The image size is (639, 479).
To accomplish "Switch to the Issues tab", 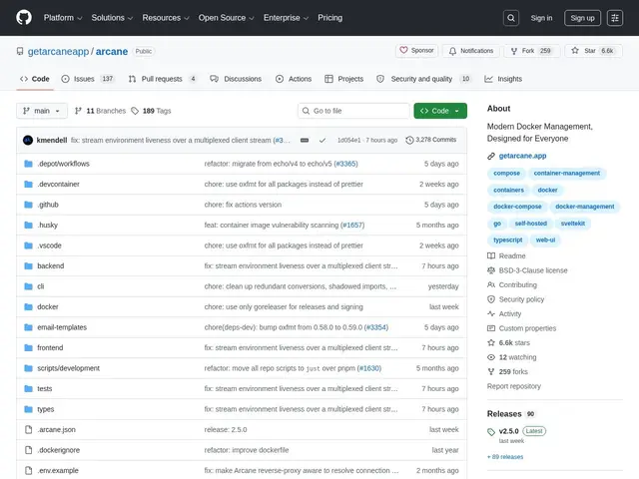I will tap(88, 79).
